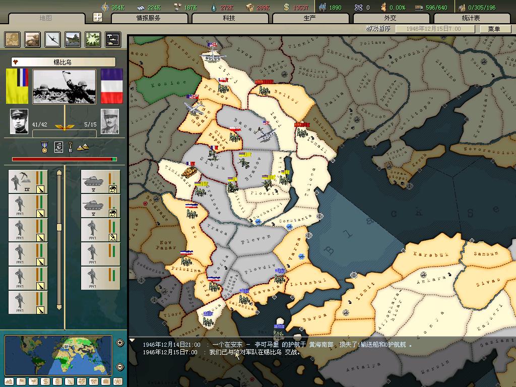
Task: Expand message log with small arrow
Action: tap(132, 340)
